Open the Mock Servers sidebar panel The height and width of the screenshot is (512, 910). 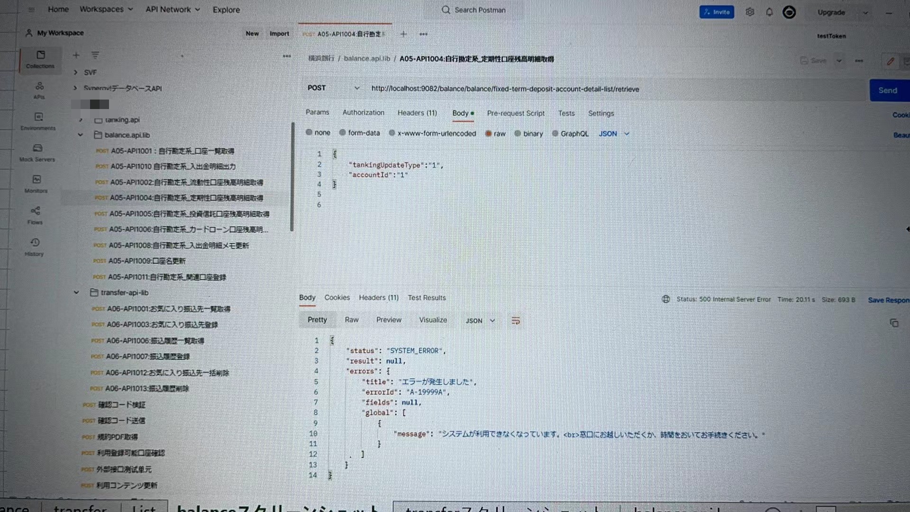37,152
